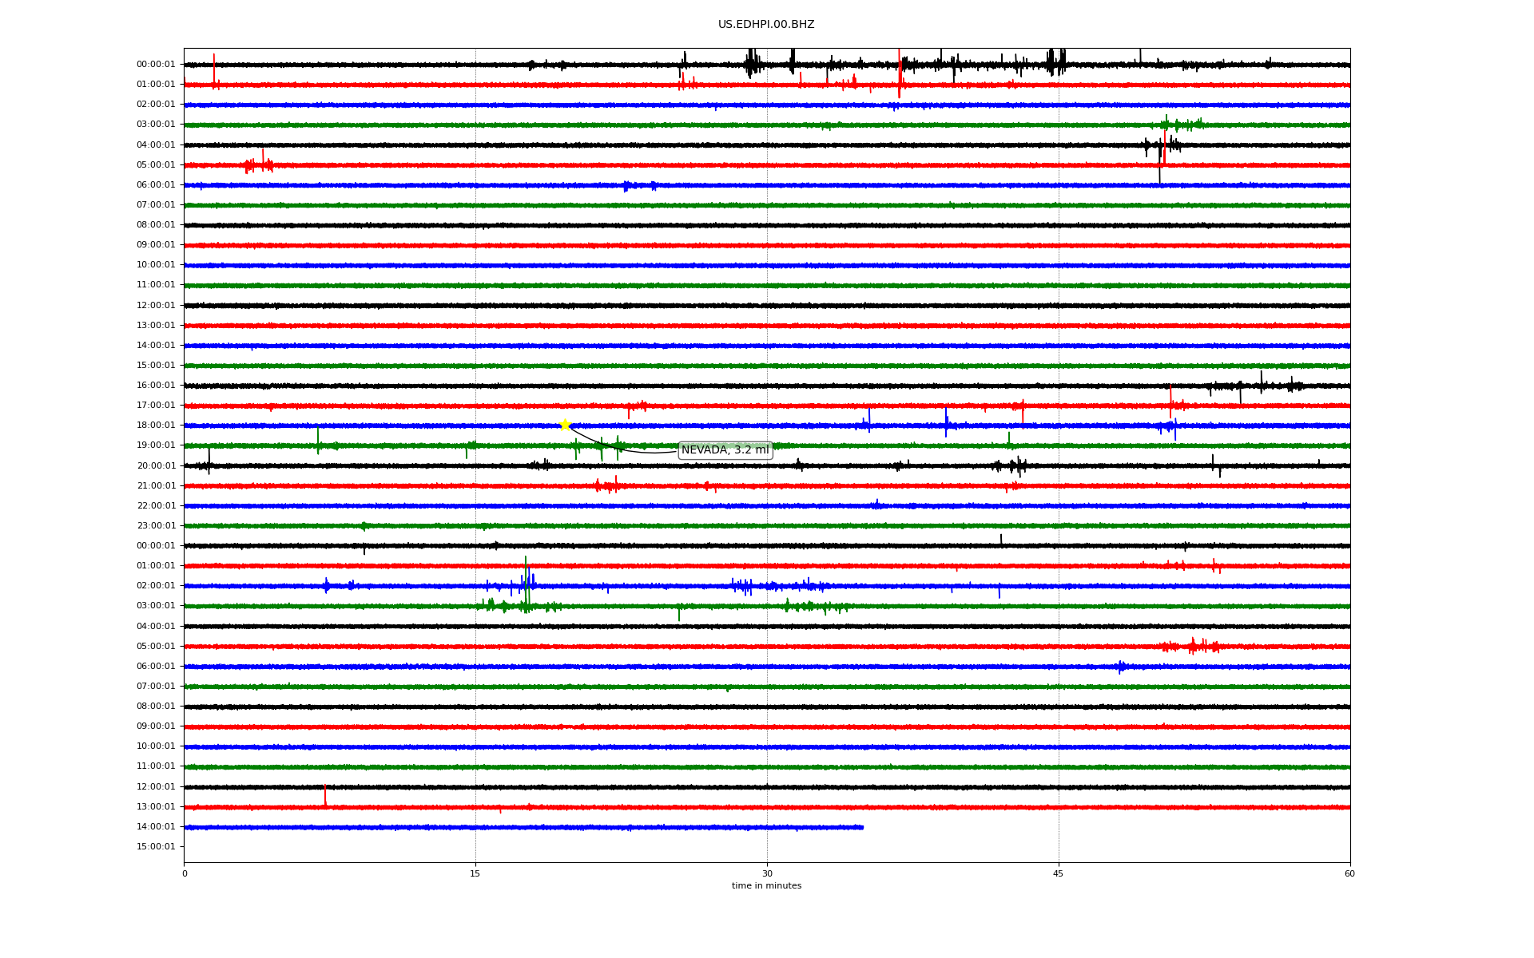This screenshot has width=1534, height=958.
Task: Click the 20:00:01 trace time label
Action: pos(156,466)
